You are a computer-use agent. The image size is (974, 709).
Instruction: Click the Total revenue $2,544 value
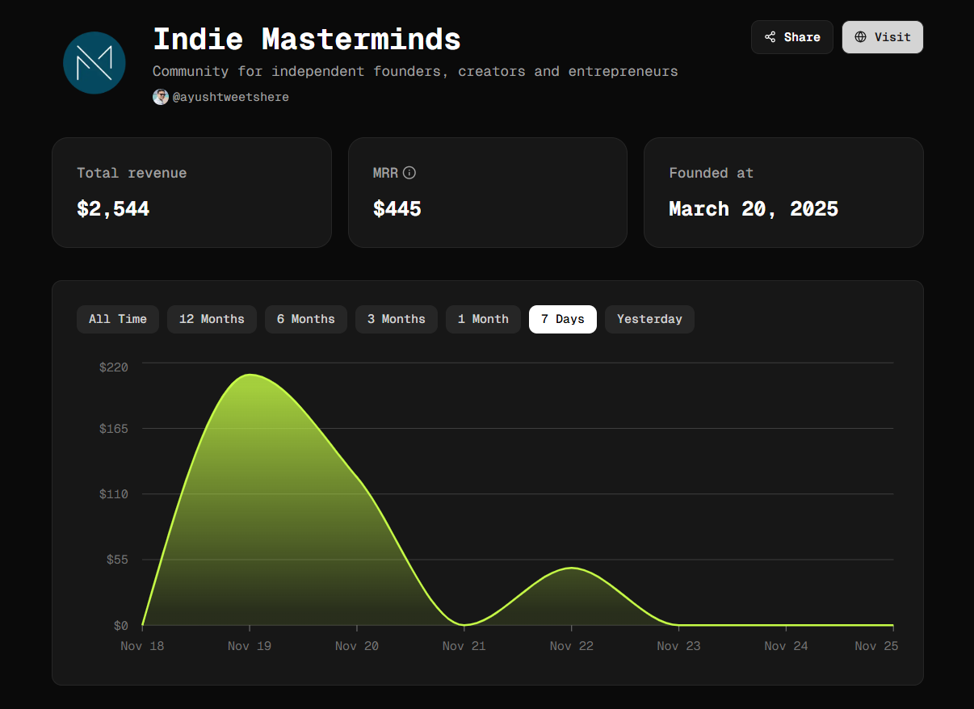[113, 209]
